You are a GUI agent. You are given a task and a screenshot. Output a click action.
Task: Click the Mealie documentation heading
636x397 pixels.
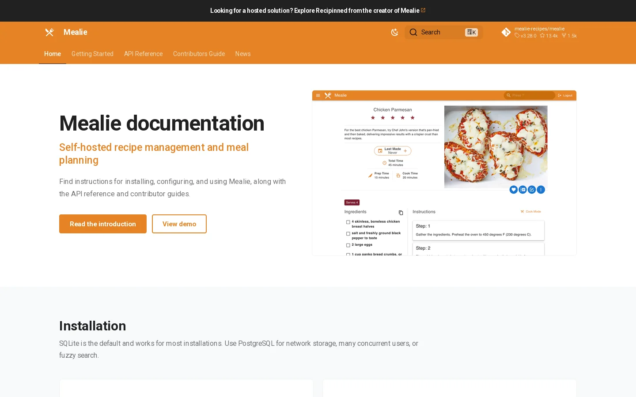click(162, 123)
